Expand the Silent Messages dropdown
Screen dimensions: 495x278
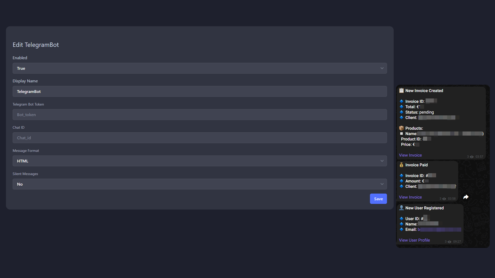coord(200,184)
